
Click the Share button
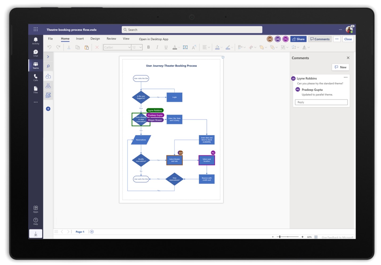(298, 39)
